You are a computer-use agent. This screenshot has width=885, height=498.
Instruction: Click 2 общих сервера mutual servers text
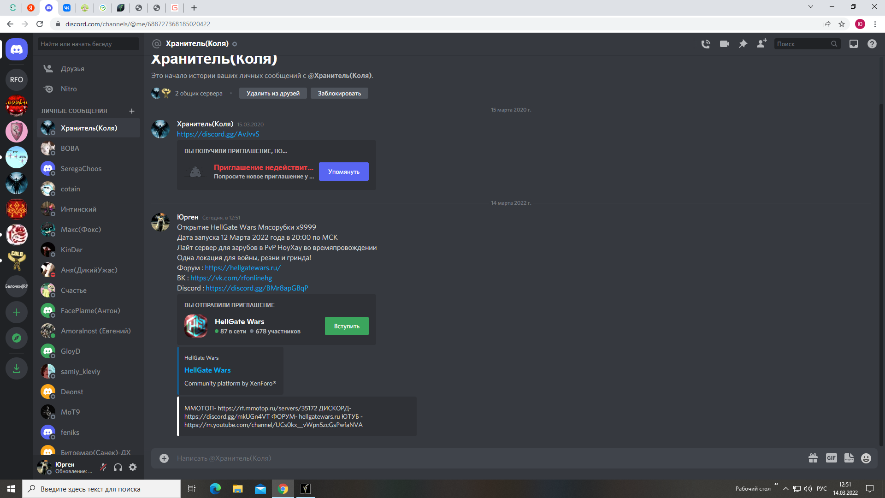pyautogui.click(x=199, y=94)
